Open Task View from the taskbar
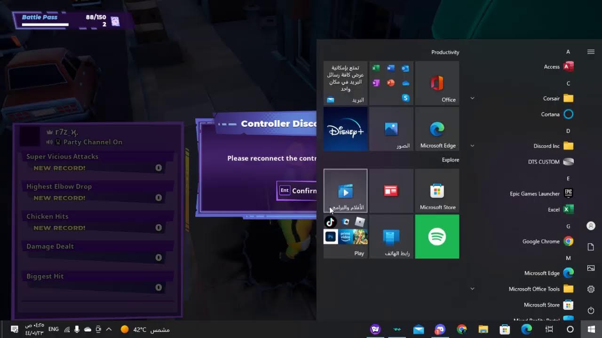 548,329
